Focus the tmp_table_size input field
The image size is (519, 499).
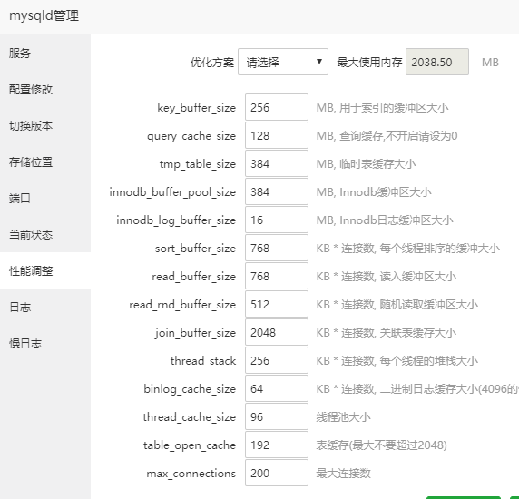(x=277, y=163)
